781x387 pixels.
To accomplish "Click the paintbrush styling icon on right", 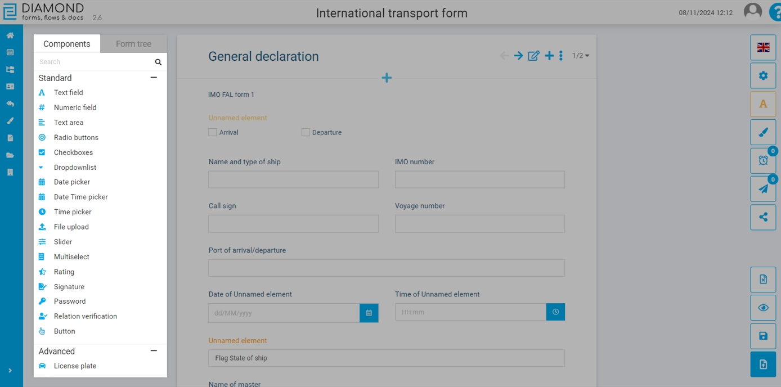I will click(x=763, y=132).
